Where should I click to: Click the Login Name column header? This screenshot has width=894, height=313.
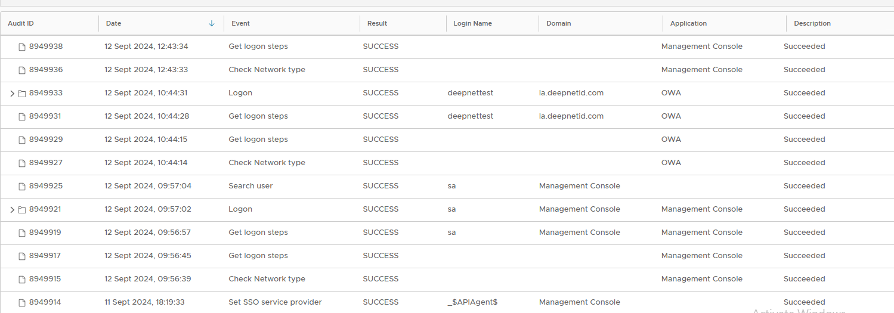click(x=472, y=23)
